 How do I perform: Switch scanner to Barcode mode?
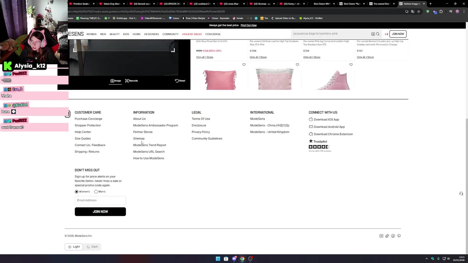[132, 81]
